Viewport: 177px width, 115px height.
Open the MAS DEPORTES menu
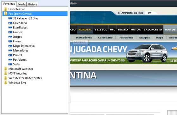[x=171, y=30]
